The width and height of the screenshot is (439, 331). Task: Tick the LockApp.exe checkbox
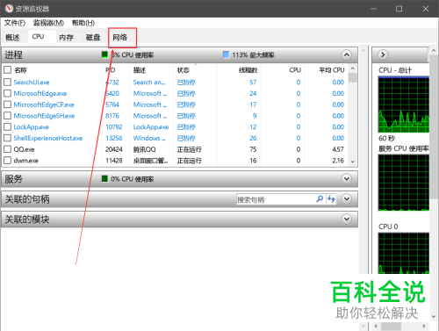(x=8, y=126)
